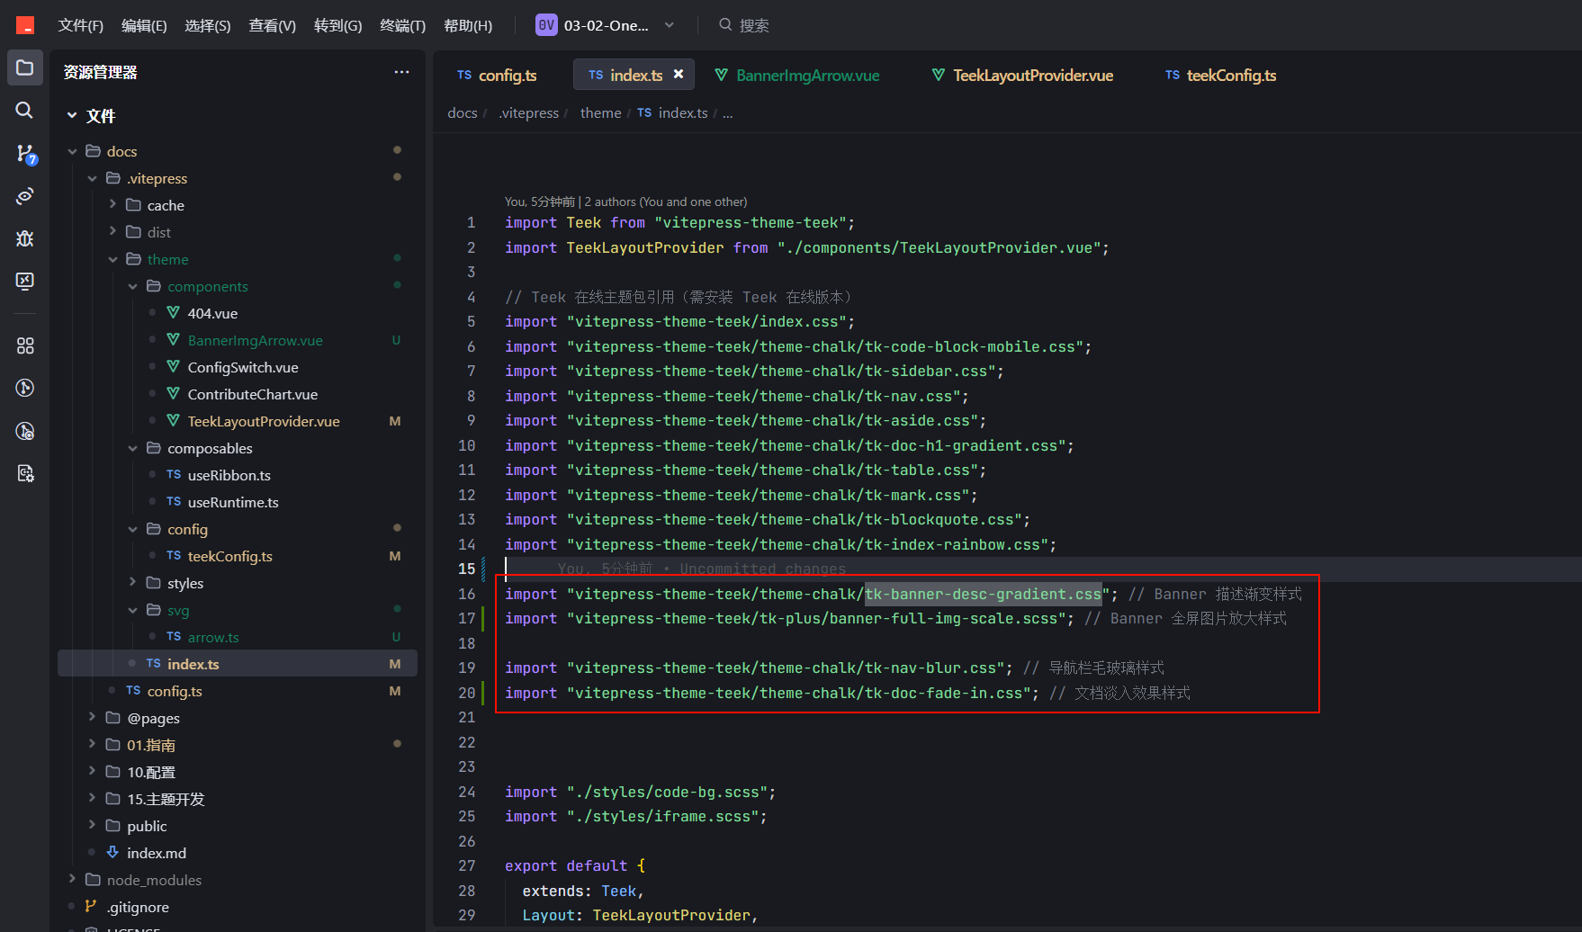Screen dimensions: 1582x932
Task: Click the search magnifier icon in title bar
Action: pos(725,25)
